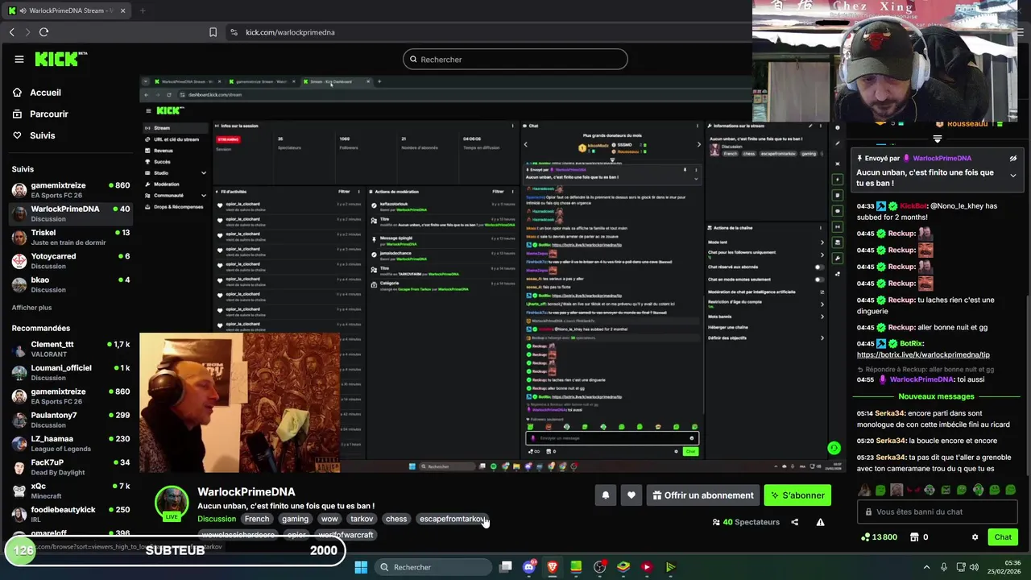The width and height of the screenshot is (1031, 580).
Task: Click the green Chat send button
Action: (x=1003, y=537)
